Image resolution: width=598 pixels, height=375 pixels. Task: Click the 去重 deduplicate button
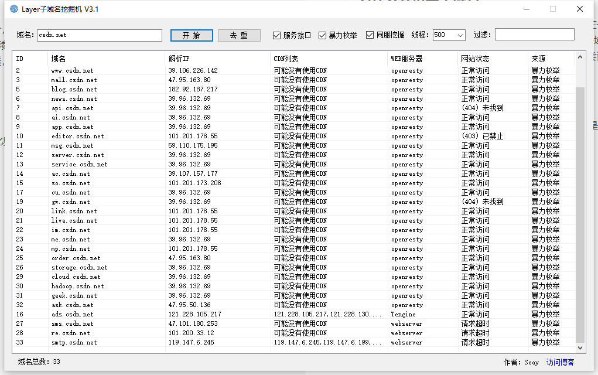pyautogui.click(x=239, y=36)
